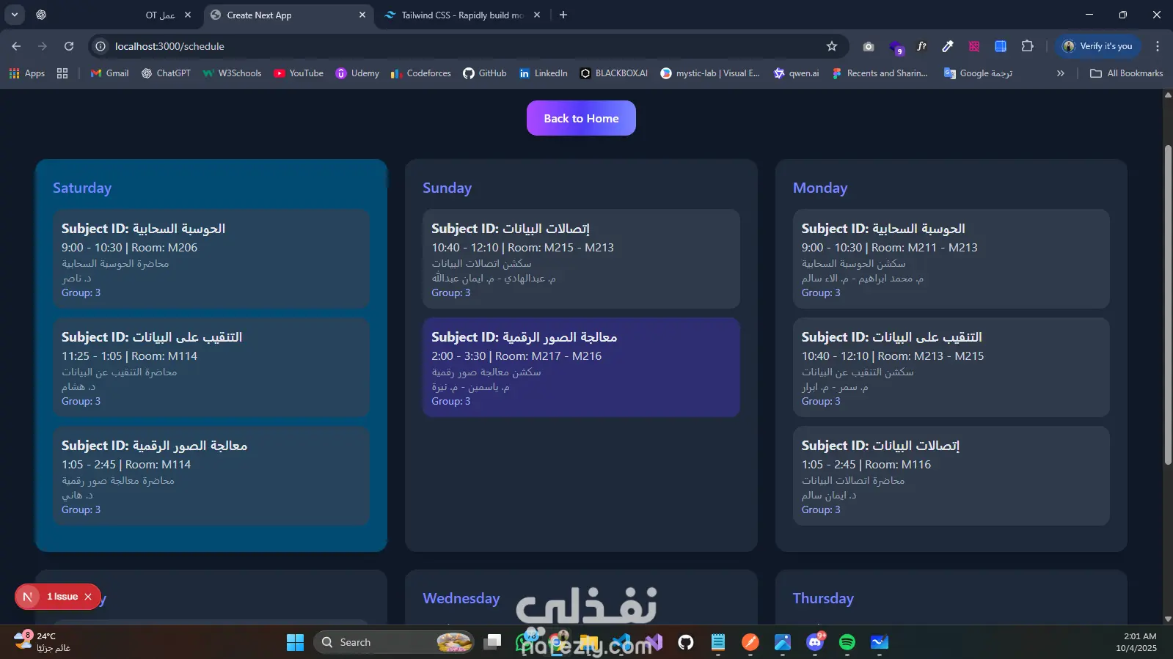Select Saturday card at 1:05 - 2:45
Screen dimensions: 1173x659
point(211,476)
